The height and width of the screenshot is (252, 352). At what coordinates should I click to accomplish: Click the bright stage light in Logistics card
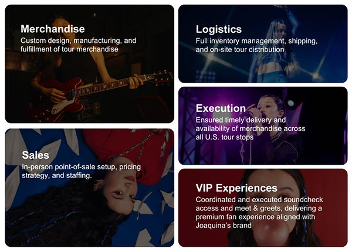315,75
